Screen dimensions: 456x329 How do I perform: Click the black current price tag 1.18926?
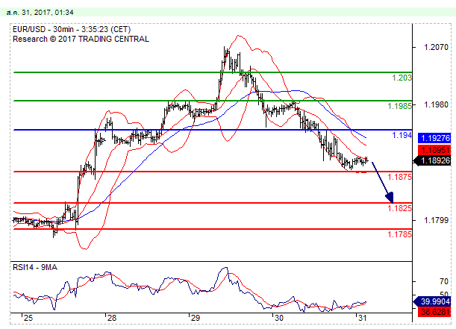pos(433,160)
